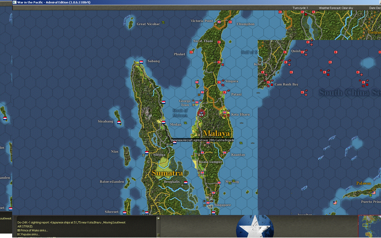Select the British flag on the island west of Singora

[x=197, y=82]
